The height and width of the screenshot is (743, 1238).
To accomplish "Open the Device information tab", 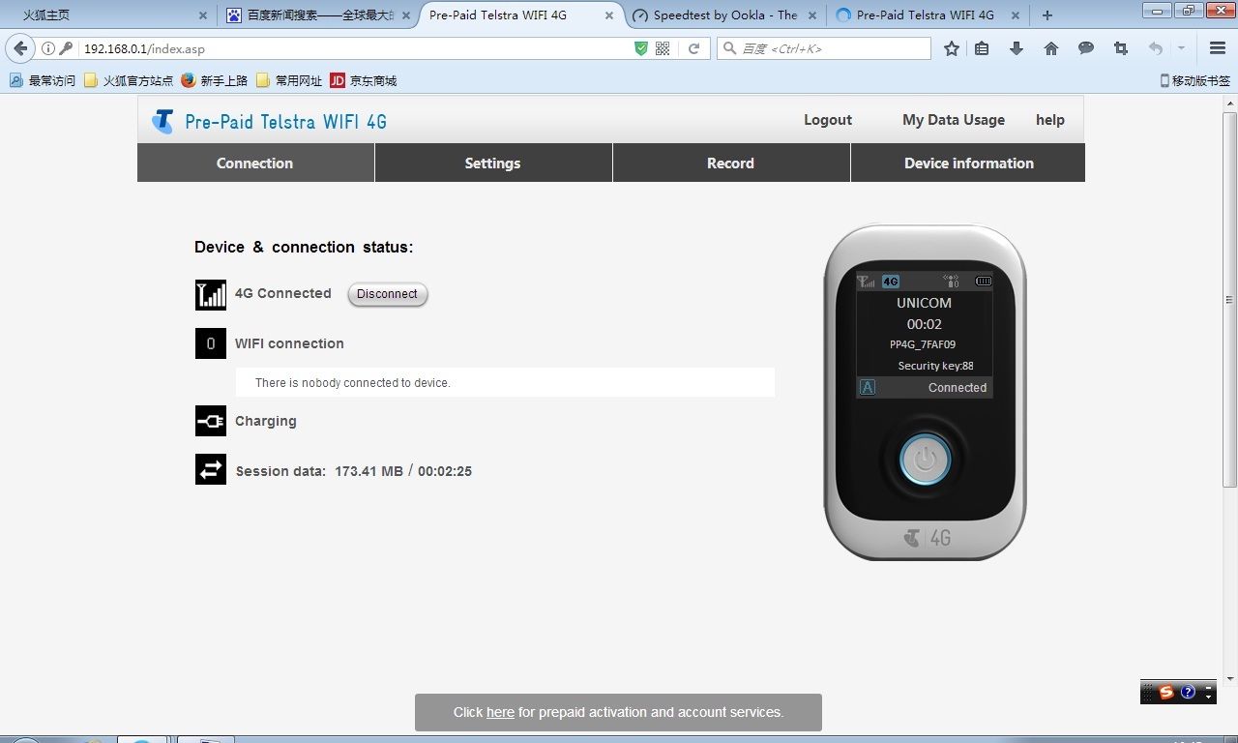I will click(x=968, y=163).
